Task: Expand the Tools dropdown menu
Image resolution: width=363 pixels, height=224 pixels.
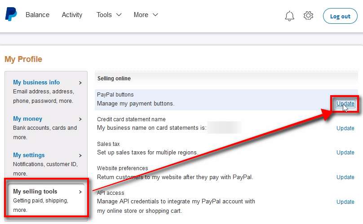Action: [x=109, y=15]
